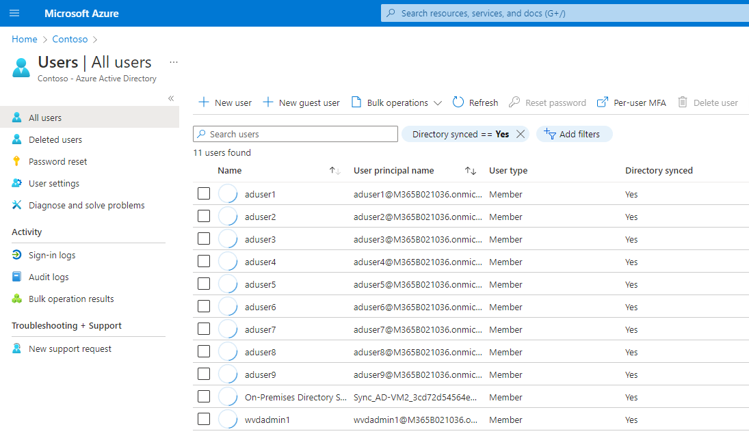Viewport: 749px width, 438px height.
Task: Click the Audit logs icon
Action: coord(16,277)
